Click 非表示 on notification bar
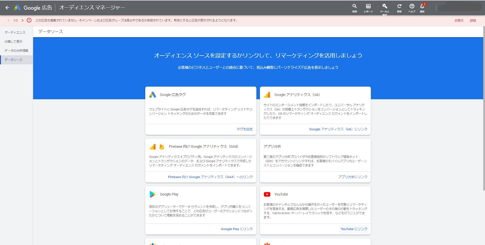The width and height of the screenshot is (485, 245). pos(459,21)
